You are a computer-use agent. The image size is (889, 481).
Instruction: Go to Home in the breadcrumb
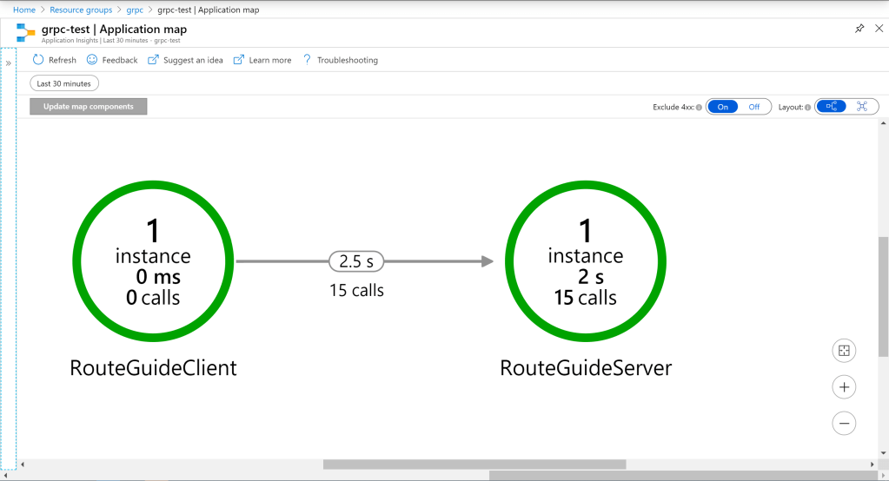(23, 10)
